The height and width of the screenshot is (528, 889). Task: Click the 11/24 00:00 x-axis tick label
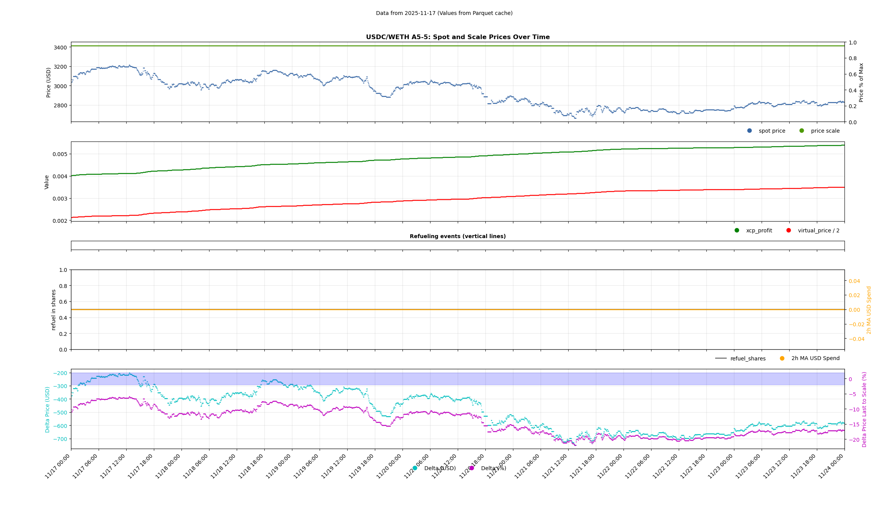tap(831, 466)
